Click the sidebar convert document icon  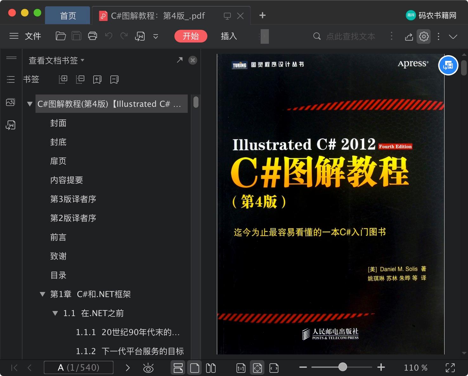tap(10, 125)
